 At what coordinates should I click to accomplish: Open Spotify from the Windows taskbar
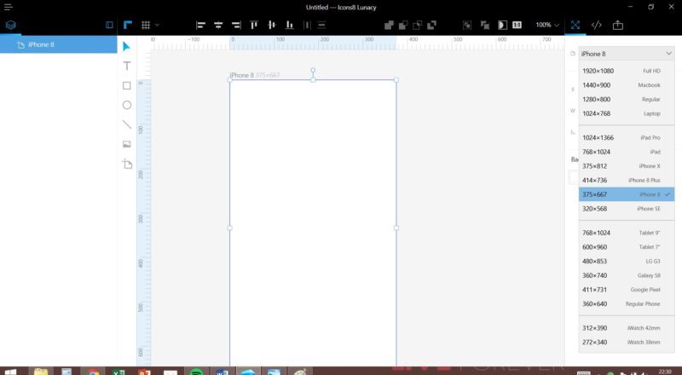pos(195,372)
